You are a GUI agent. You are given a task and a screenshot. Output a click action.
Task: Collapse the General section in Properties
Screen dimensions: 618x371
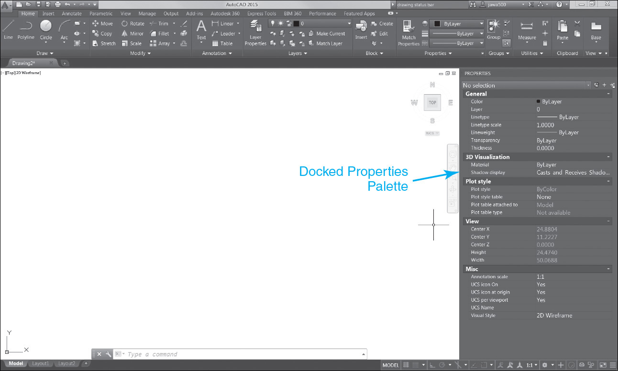[608, 94]
